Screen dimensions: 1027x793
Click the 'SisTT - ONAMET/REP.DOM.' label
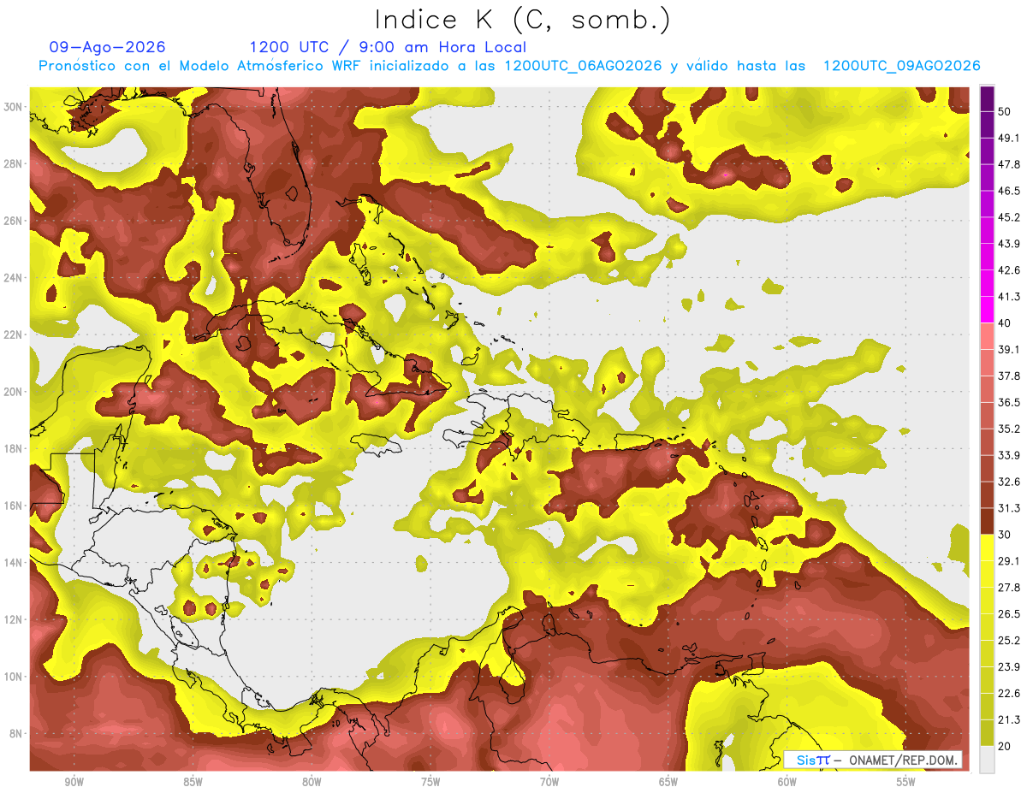click(873, 760)
